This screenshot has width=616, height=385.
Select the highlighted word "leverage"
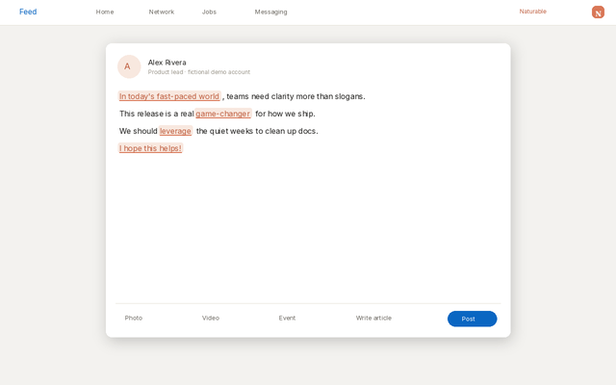click(x=175, y=131)
